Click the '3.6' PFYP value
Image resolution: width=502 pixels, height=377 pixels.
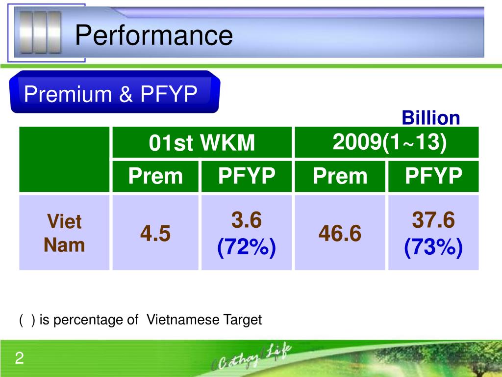coord(247,220)
